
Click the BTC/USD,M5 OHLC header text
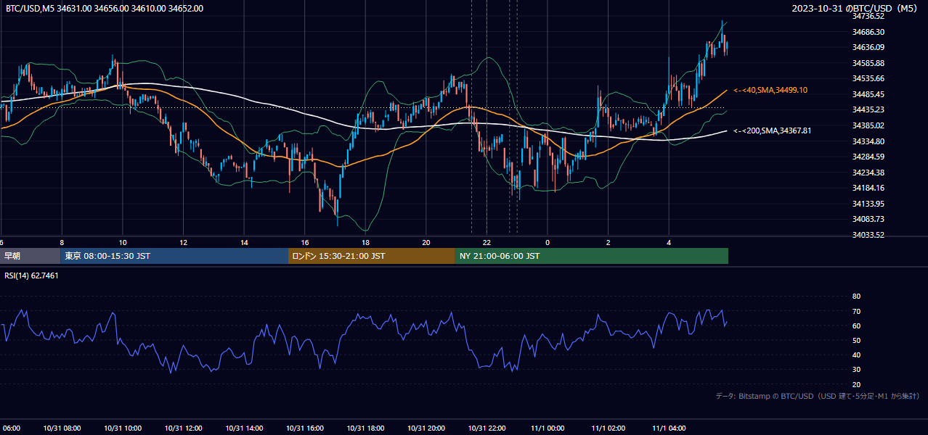click(x=105, y=9)
